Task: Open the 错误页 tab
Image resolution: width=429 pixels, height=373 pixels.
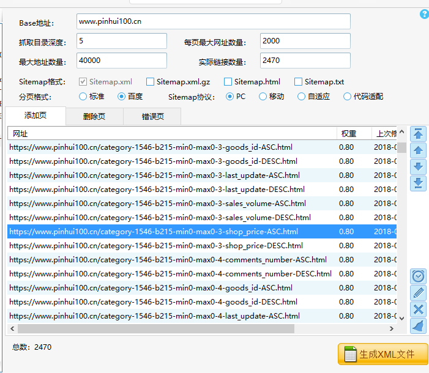Action: tap(152, 116)
